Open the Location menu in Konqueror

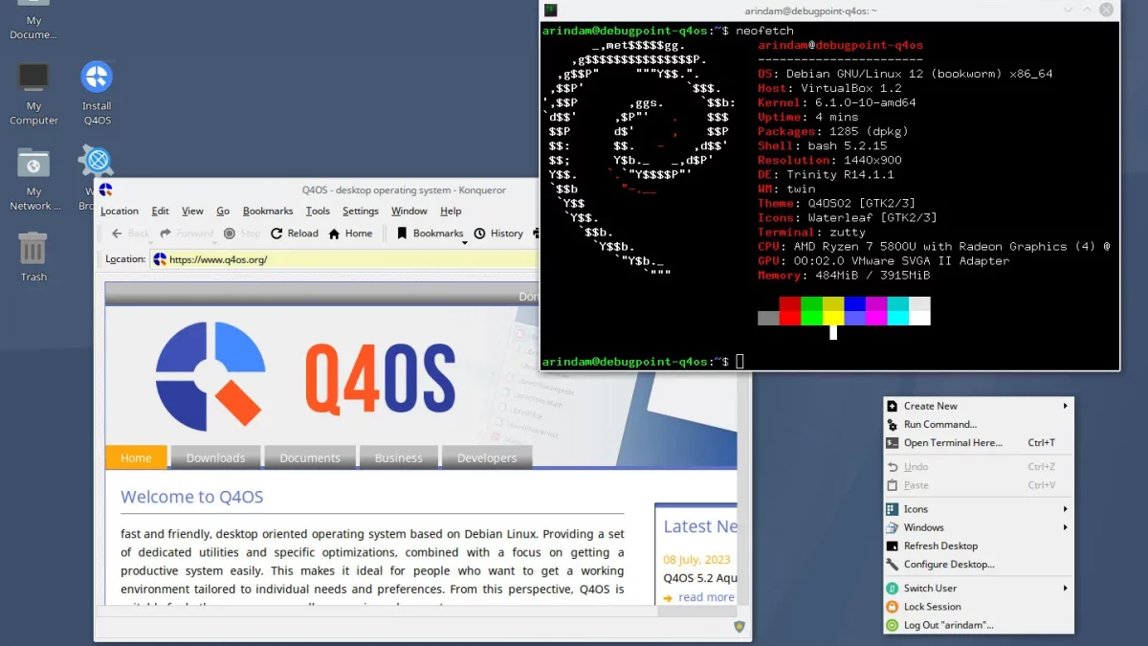coord(120,212)
